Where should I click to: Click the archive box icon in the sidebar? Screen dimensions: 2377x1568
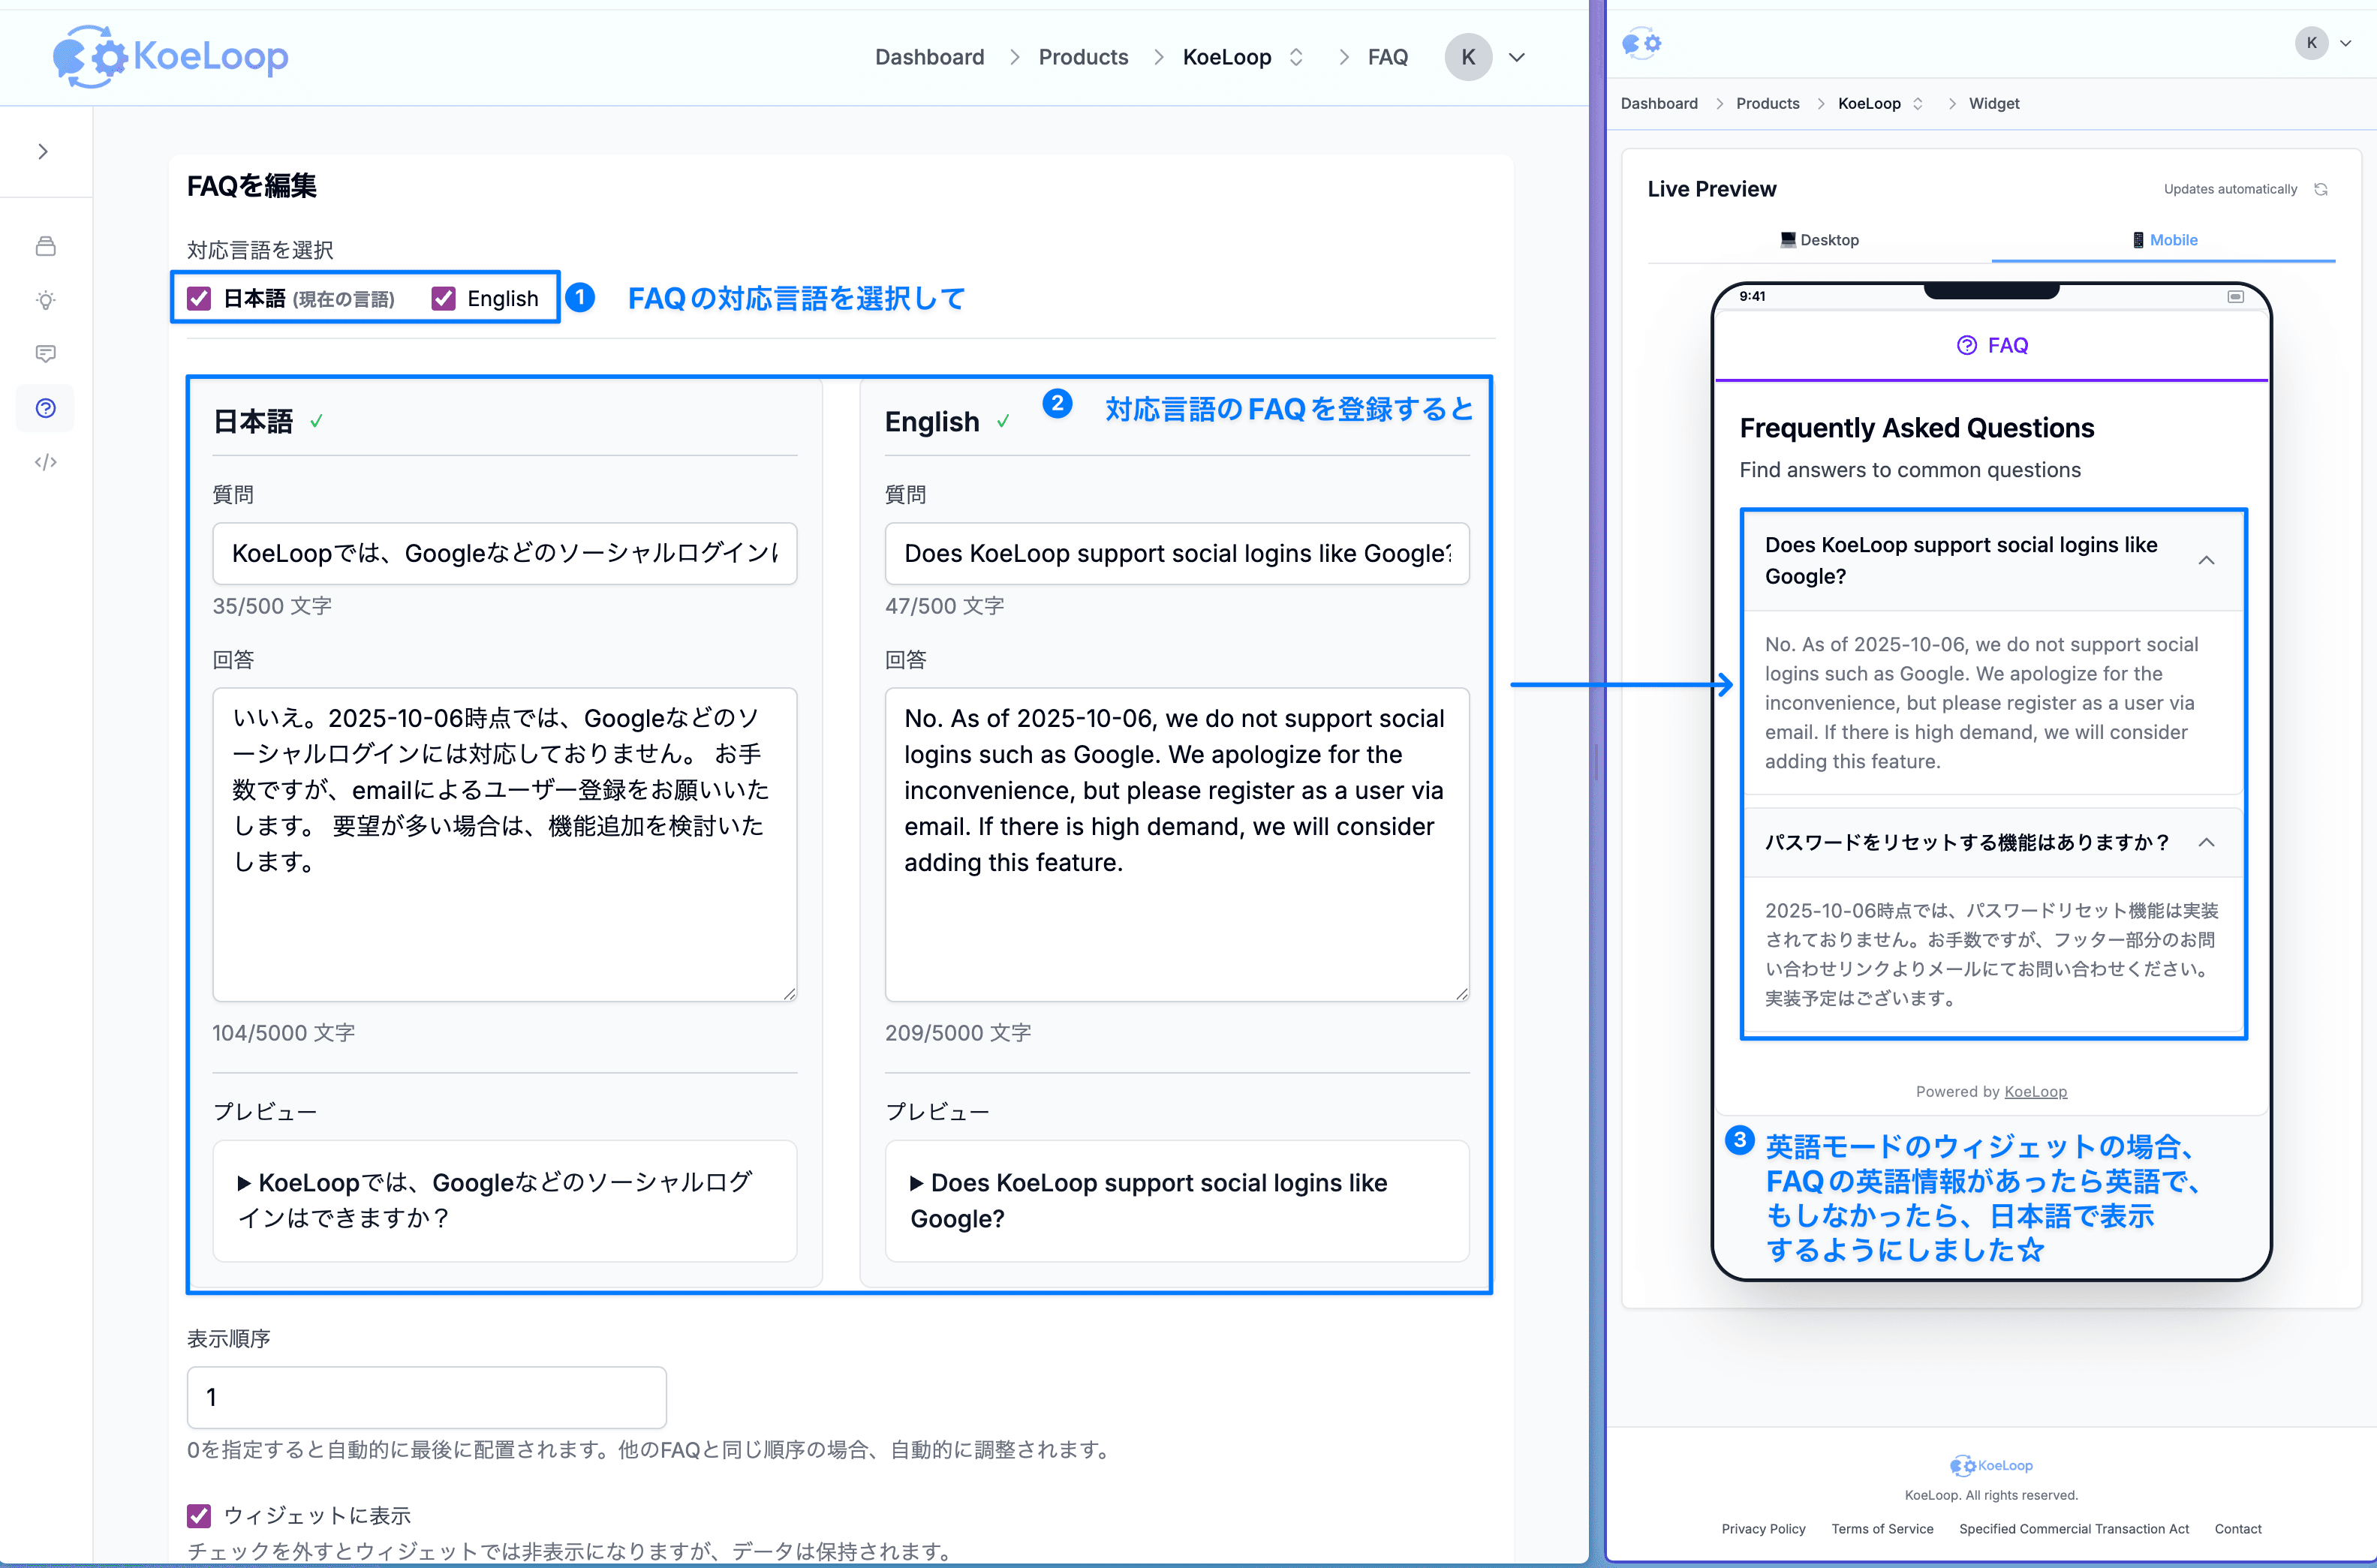pos(45,246)
